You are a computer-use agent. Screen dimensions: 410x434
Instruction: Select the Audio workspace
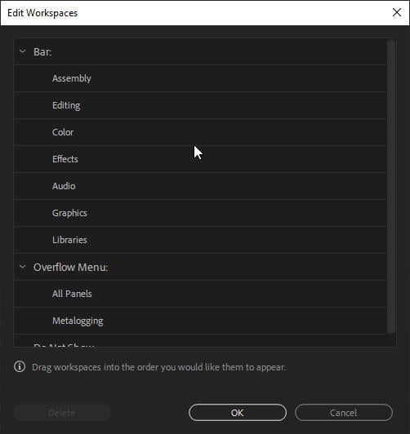pyautogui.click(x=199, y=186)
